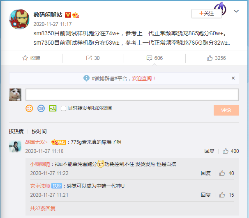Open the 数码闲聊站 username link

click(48, 15)
